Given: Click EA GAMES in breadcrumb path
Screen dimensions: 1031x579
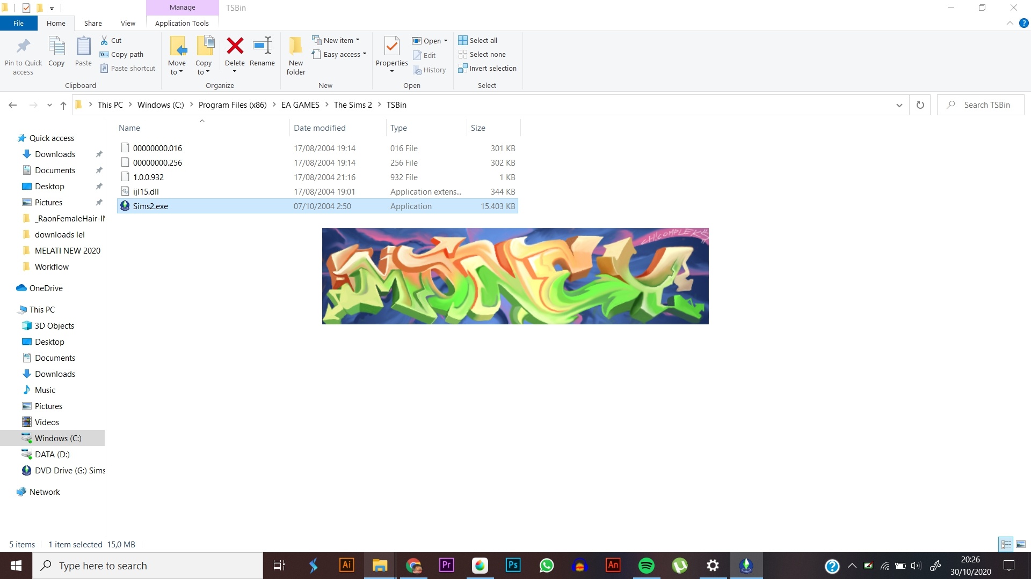Looking at the screenshot, I should (x=300, y=105).
